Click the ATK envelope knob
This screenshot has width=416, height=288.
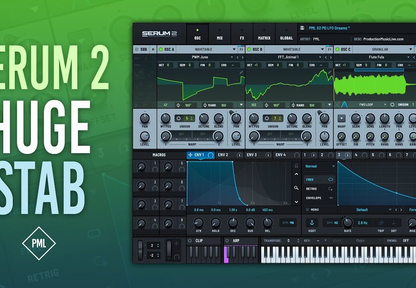(x=198, y=223)
